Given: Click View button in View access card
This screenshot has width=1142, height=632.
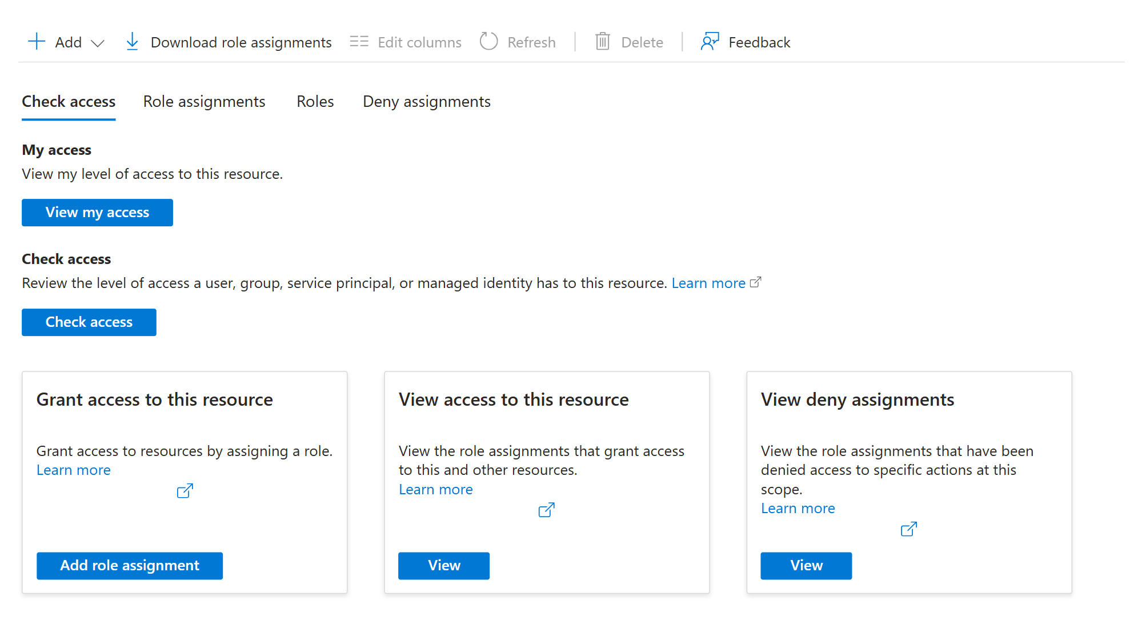Looking at the screenshot, I should pos(444,566).
